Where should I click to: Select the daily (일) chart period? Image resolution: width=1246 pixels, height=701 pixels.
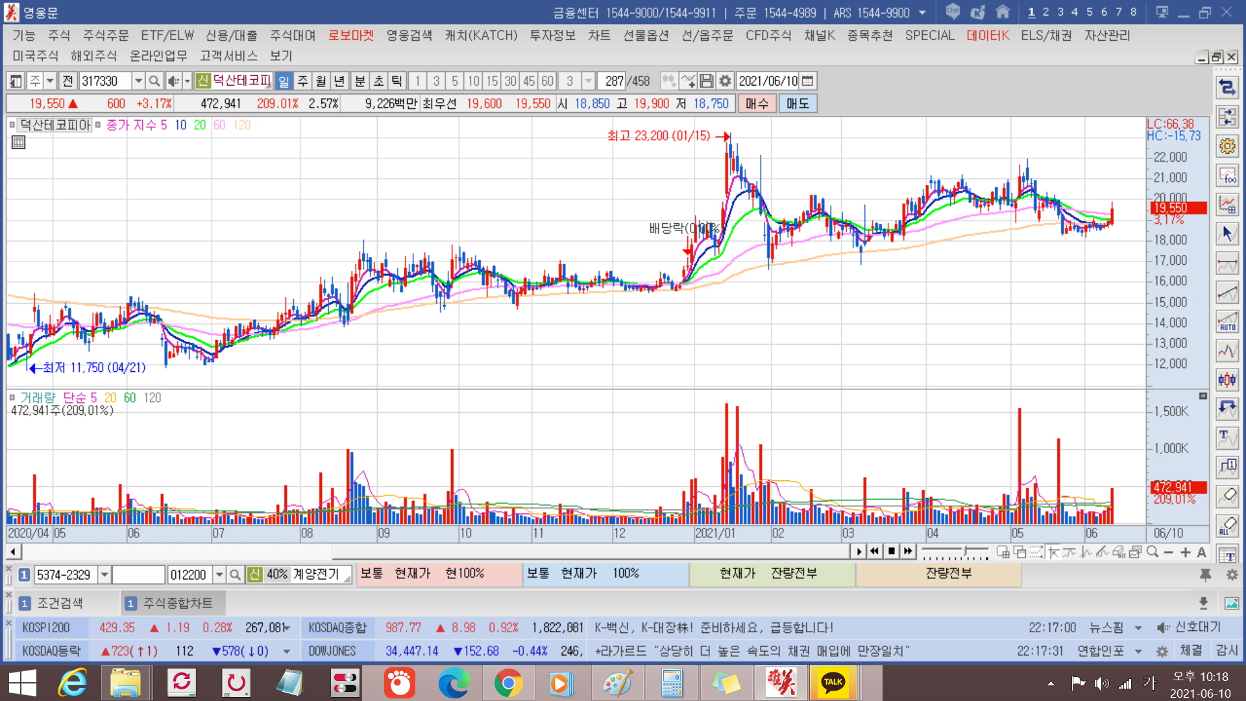tap(284, 81)
